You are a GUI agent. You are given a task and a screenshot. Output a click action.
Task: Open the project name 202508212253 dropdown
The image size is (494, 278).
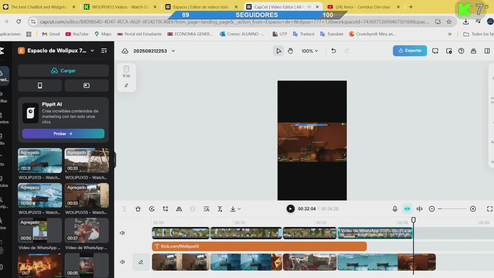click(x=173, y=51)
